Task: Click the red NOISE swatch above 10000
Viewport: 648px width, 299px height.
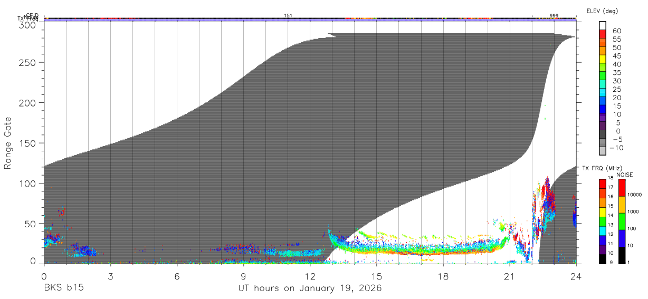Action: 622,188
